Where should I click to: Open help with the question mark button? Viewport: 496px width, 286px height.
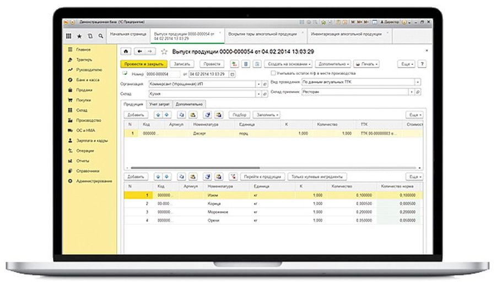click(x=422, y=64)
